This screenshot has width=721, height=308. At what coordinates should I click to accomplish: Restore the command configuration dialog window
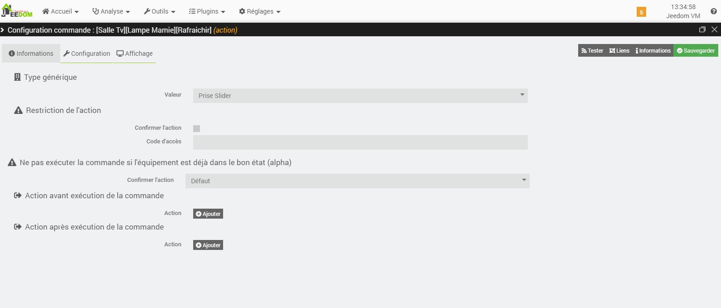point(702,29)
